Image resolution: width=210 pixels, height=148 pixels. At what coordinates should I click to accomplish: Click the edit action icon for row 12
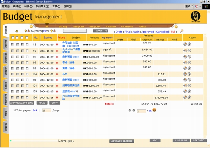point(185,44)
